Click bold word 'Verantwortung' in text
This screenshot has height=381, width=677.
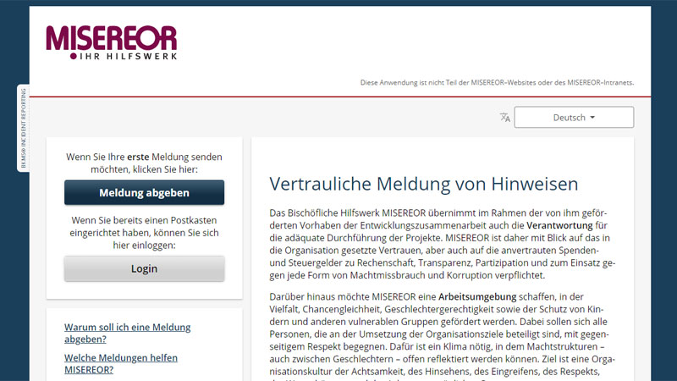pyautogui.click(x=559, y=225)
